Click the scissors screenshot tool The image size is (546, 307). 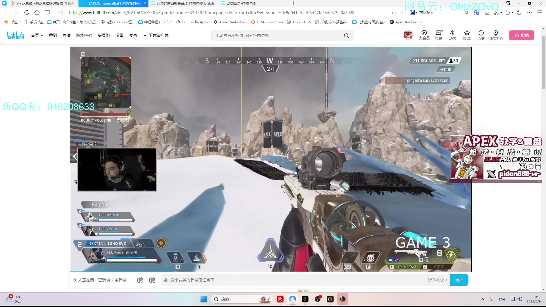pyautogui.click(x=496, y=13)
